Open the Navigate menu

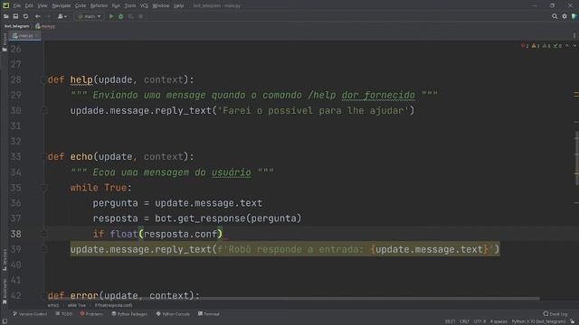coord(62,5)
